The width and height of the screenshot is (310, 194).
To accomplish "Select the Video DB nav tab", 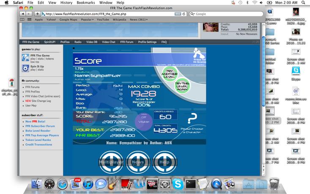I will pos(92,42).
